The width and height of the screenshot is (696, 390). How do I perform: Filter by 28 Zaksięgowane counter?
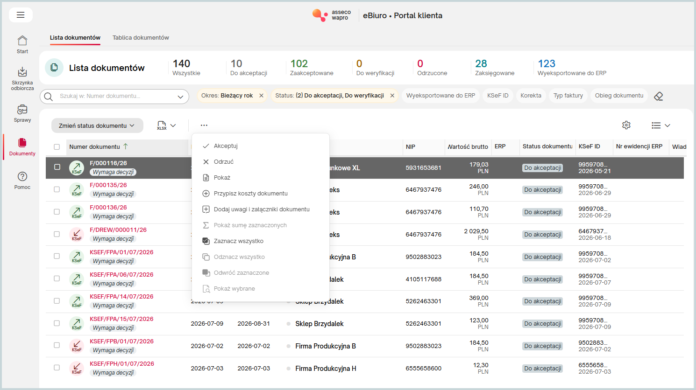495,68
